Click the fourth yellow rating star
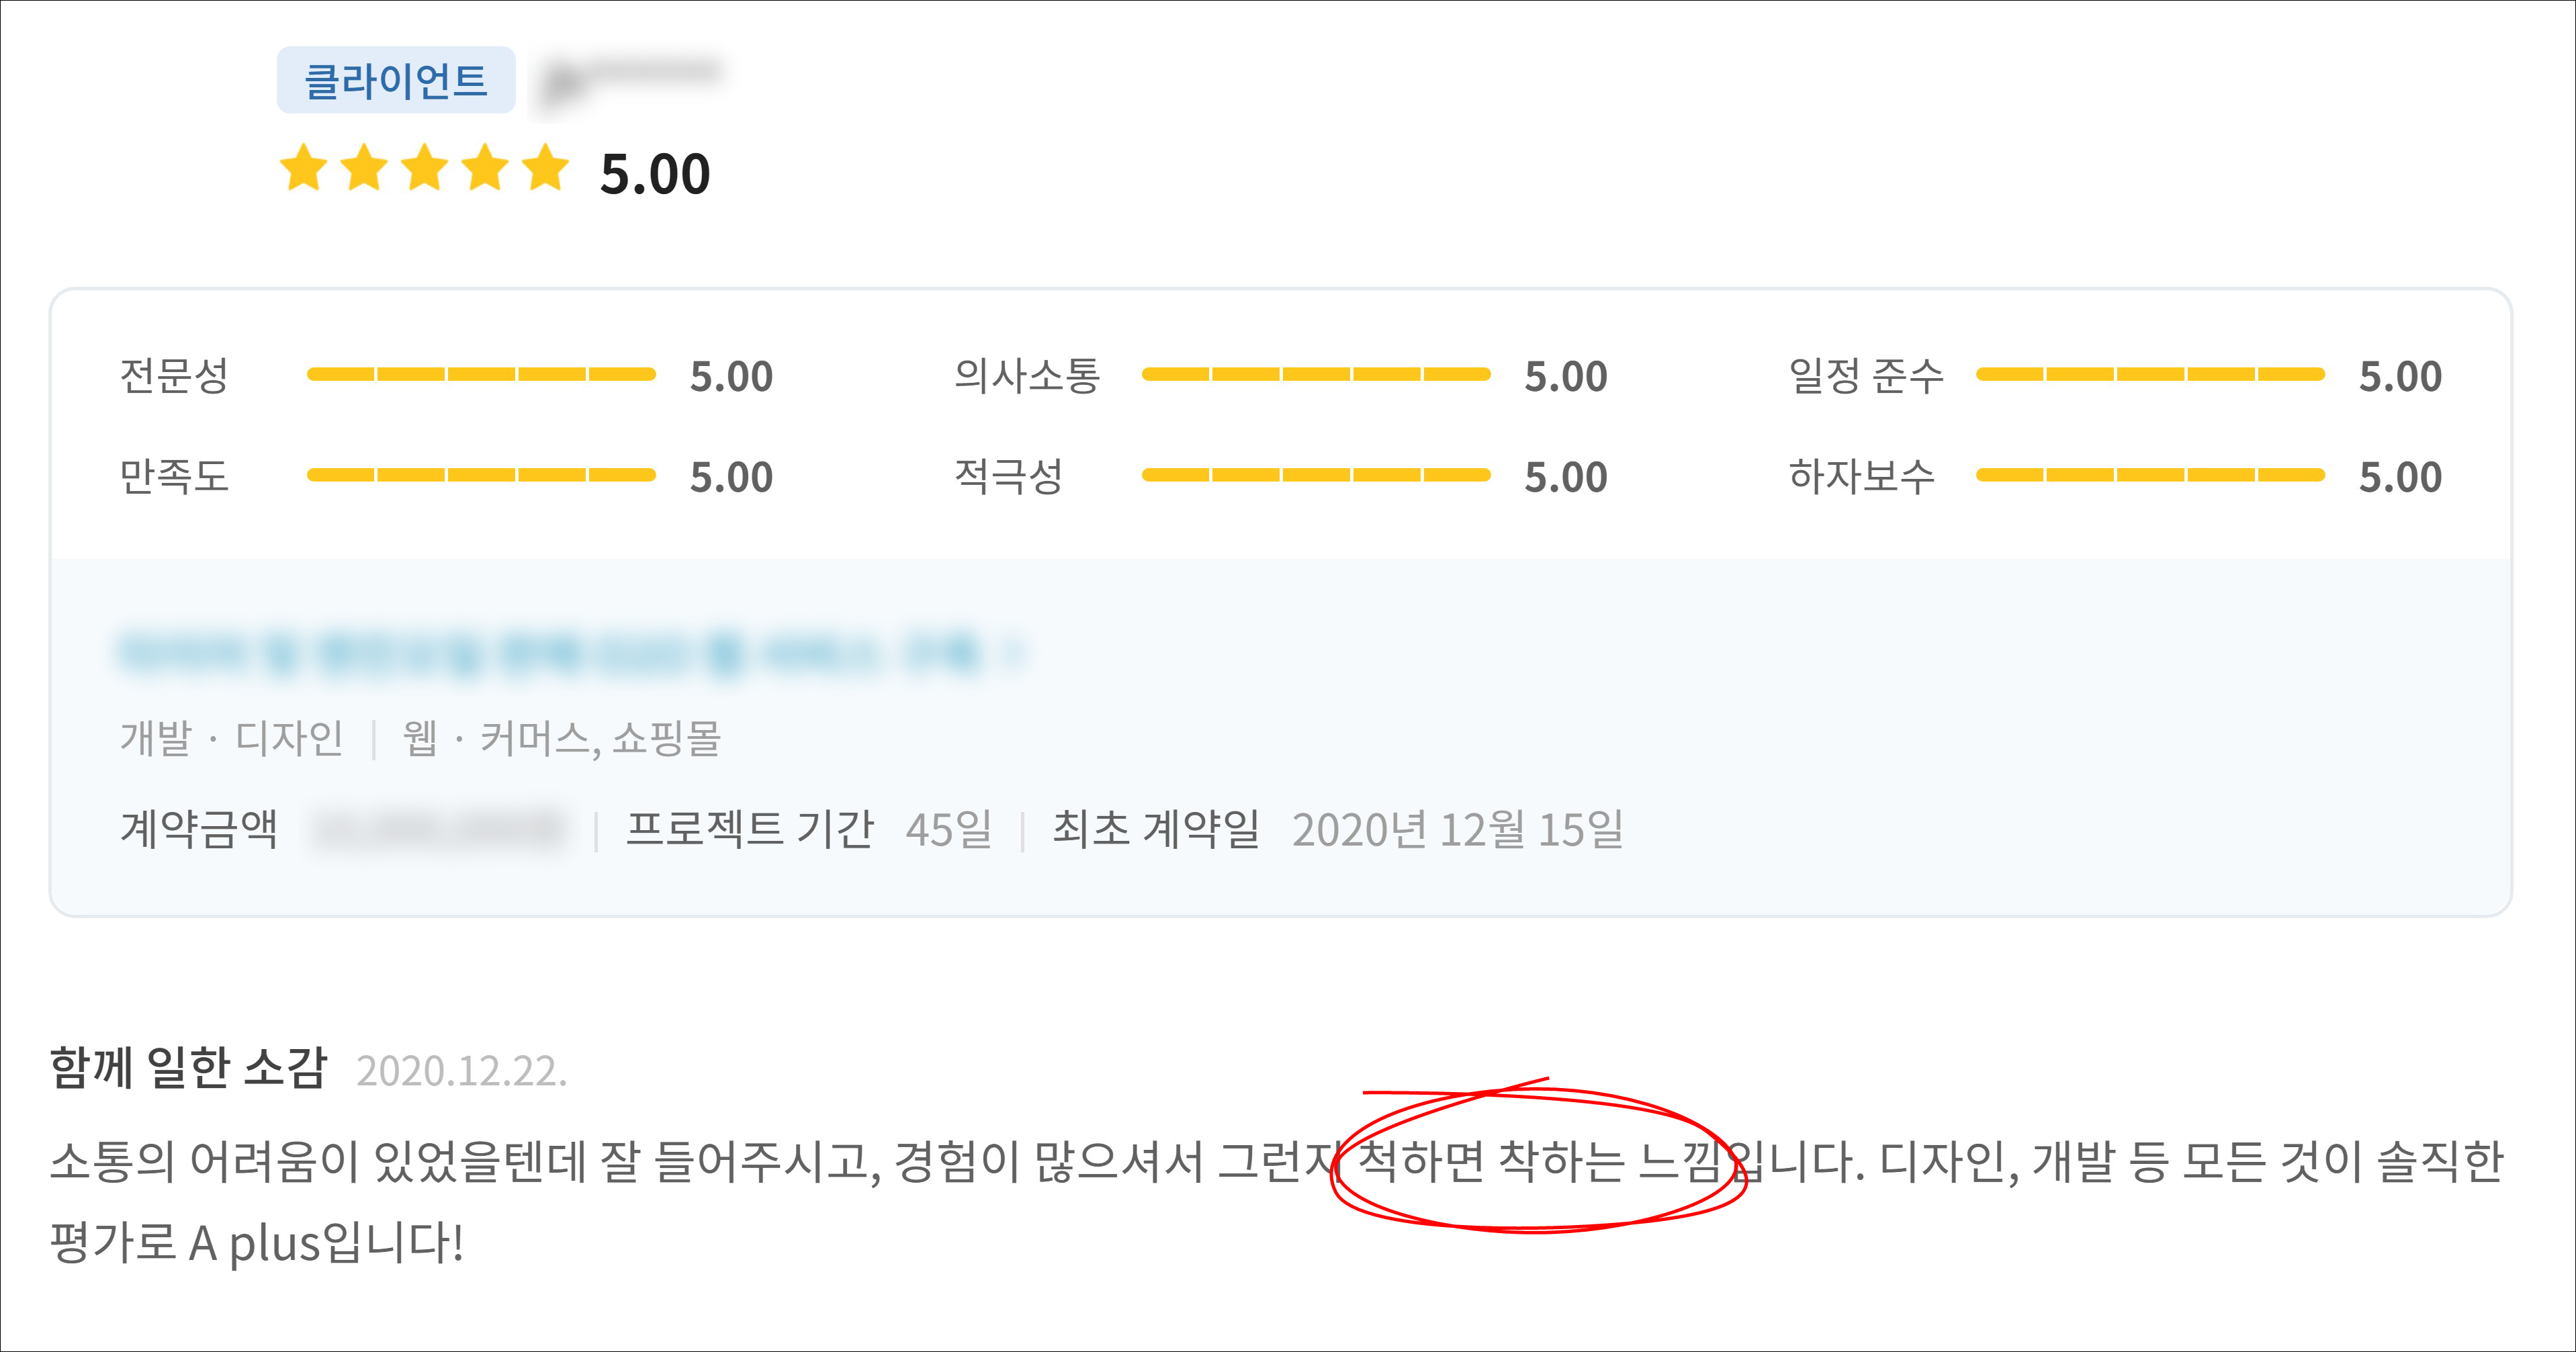This screenshot has width=2576, height=1352. 486,168
